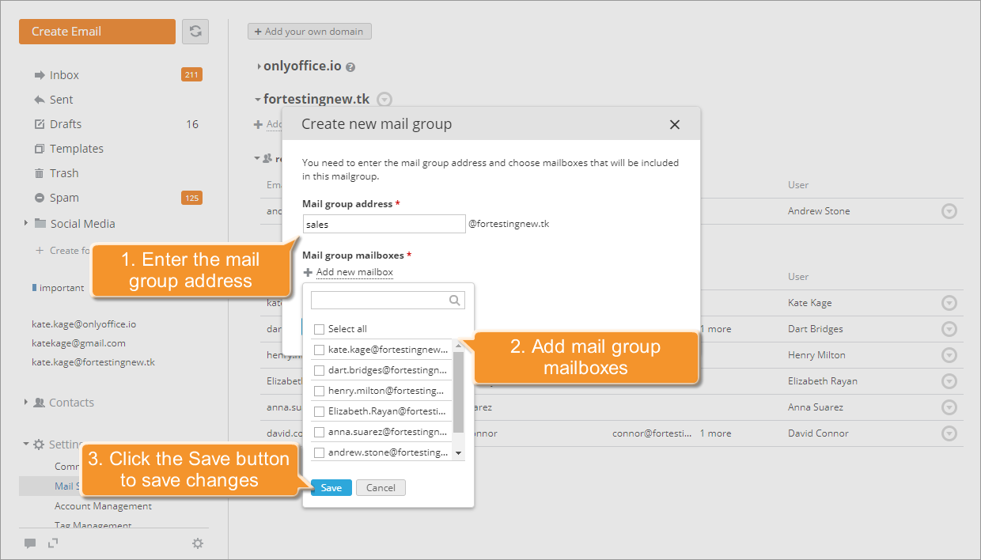
Task: Collapse the fortestingnew.tk domain
Action: click(256, 99)
